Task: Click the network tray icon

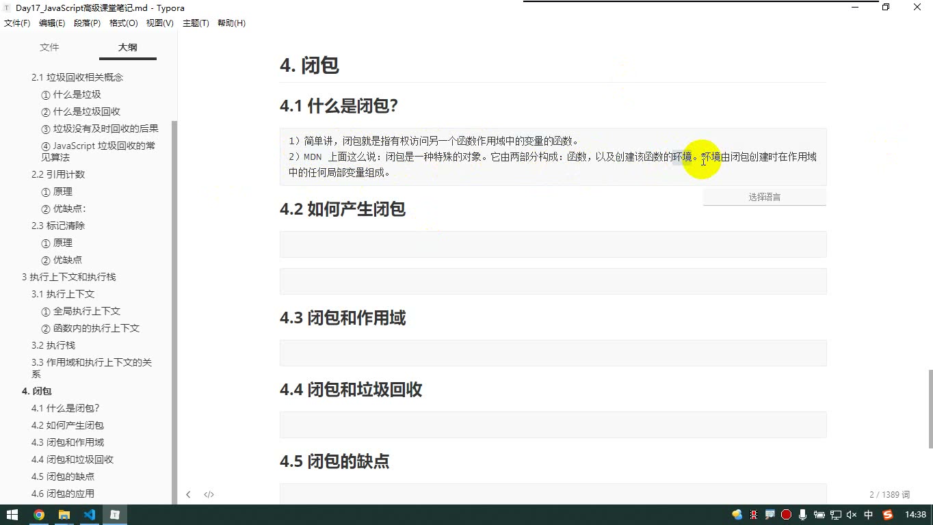Action: pos(835,515)
